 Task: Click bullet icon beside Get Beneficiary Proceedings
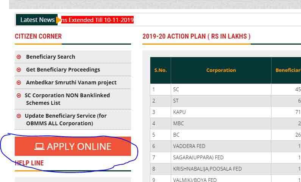19,70
